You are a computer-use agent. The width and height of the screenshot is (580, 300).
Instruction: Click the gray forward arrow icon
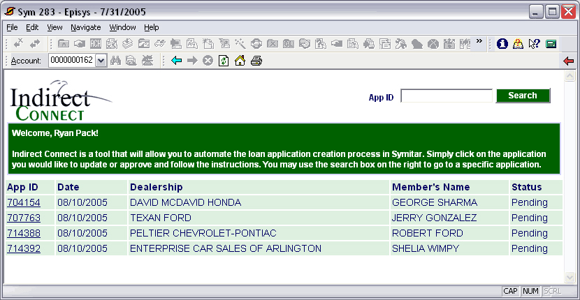point(192,61)
